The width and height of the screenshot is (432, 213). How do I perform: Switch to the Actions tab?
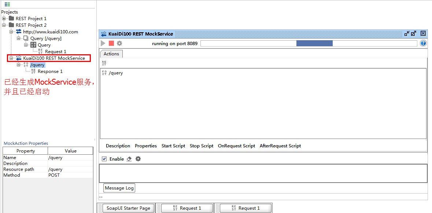[111, 54]
